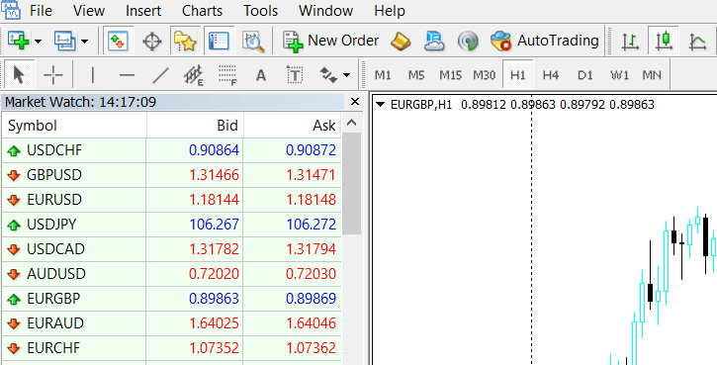Switch to Candlesticks chart display
Screen dimensions: 717x365
[x=663, y=41]
